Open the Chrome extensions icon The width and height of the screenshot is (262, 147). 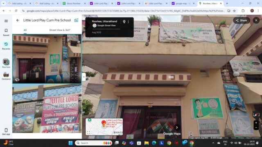(x=243, y=11)
